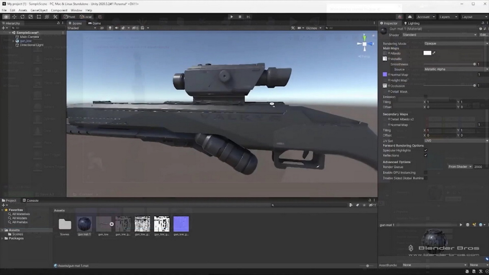Open the Shader Standard dropdown

(439, 35)
